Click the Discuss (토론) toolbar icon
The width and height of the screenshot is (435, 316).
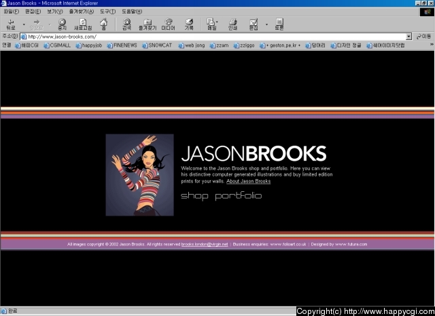pos(279,24)
